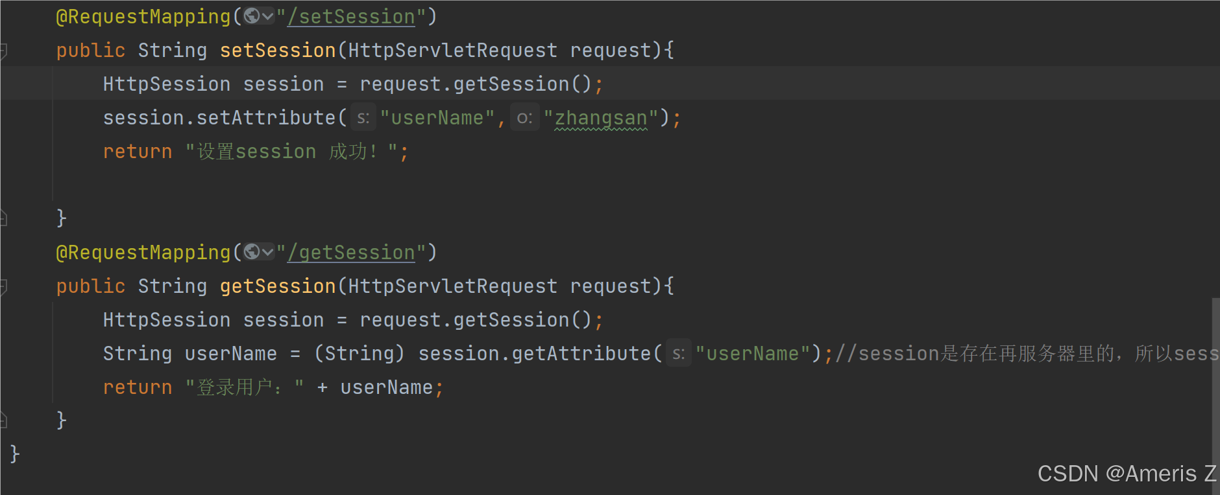Place cursor in setSession method name
Viewport: 1220px width, 495px height.
click(x=278, y=51)
